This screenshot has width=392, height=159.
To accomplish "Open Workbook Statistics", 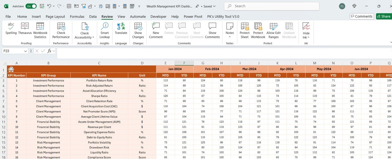I will 40,31.
